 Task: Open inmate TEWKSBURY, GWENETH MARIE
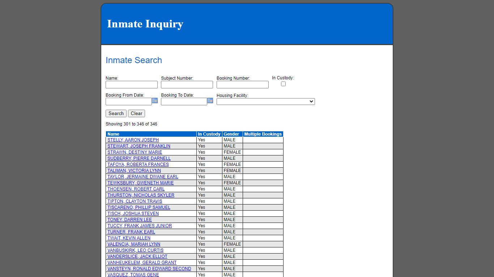point(141,183)
